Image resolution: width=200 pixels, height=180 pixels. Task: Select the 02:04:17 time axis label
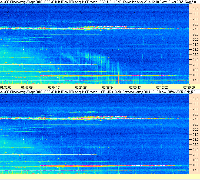tap(54, 88)
